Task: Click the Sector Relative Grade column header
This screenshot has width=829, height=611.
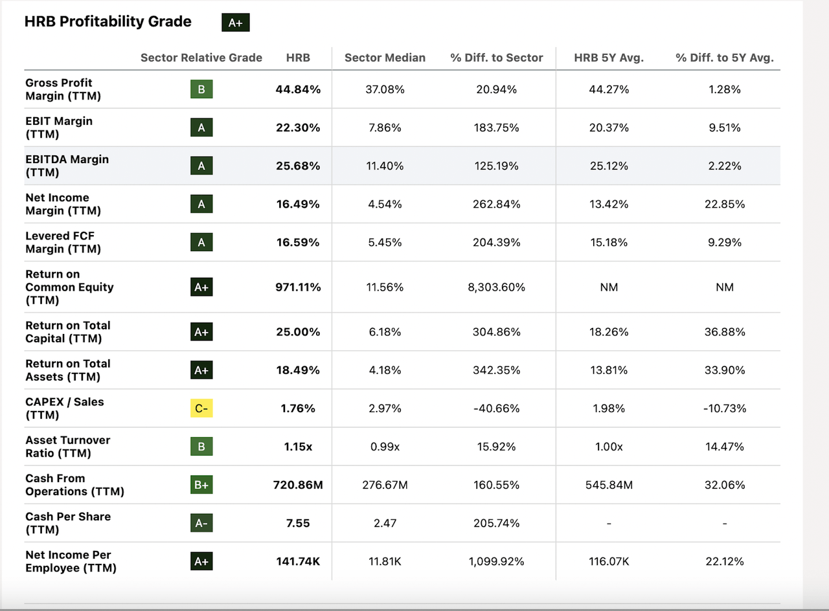Action: click(201, 58)
